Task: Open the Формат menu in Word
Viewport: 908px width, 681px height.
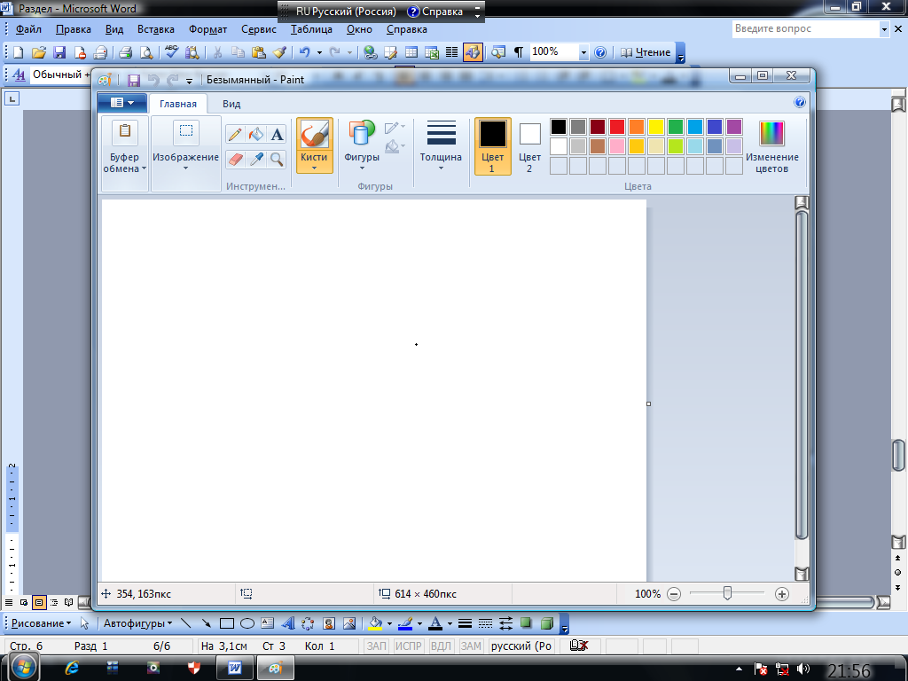Action: click(207, 29)
